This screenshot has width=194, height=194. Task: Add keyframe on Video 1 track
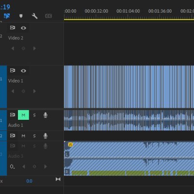pos(23,91)
